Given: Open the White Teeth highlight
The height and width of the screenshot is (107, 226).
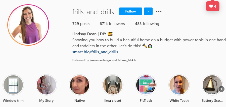Looking at the screenshot, I should 179,85.
